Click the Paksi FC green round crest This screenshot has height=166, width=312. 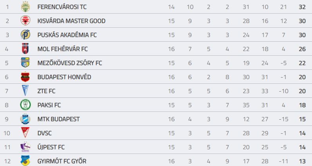25,105
